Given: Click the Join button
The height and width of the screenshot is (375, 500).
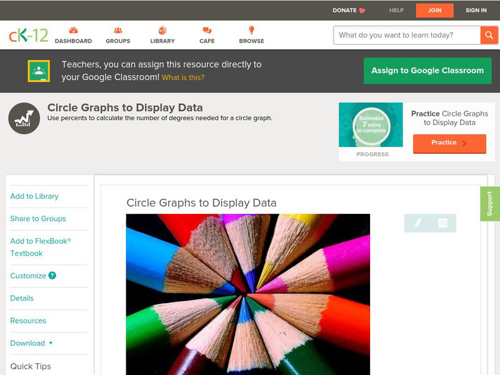Looking at the screenshot, I should 434,10.
